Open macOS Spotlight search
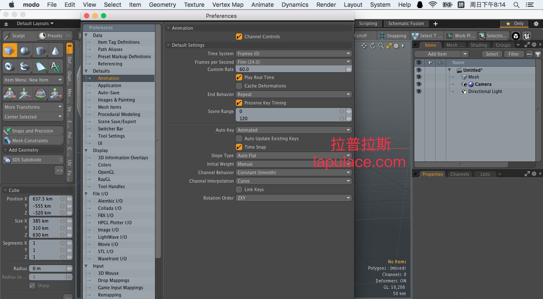 [x=516, y=5]
